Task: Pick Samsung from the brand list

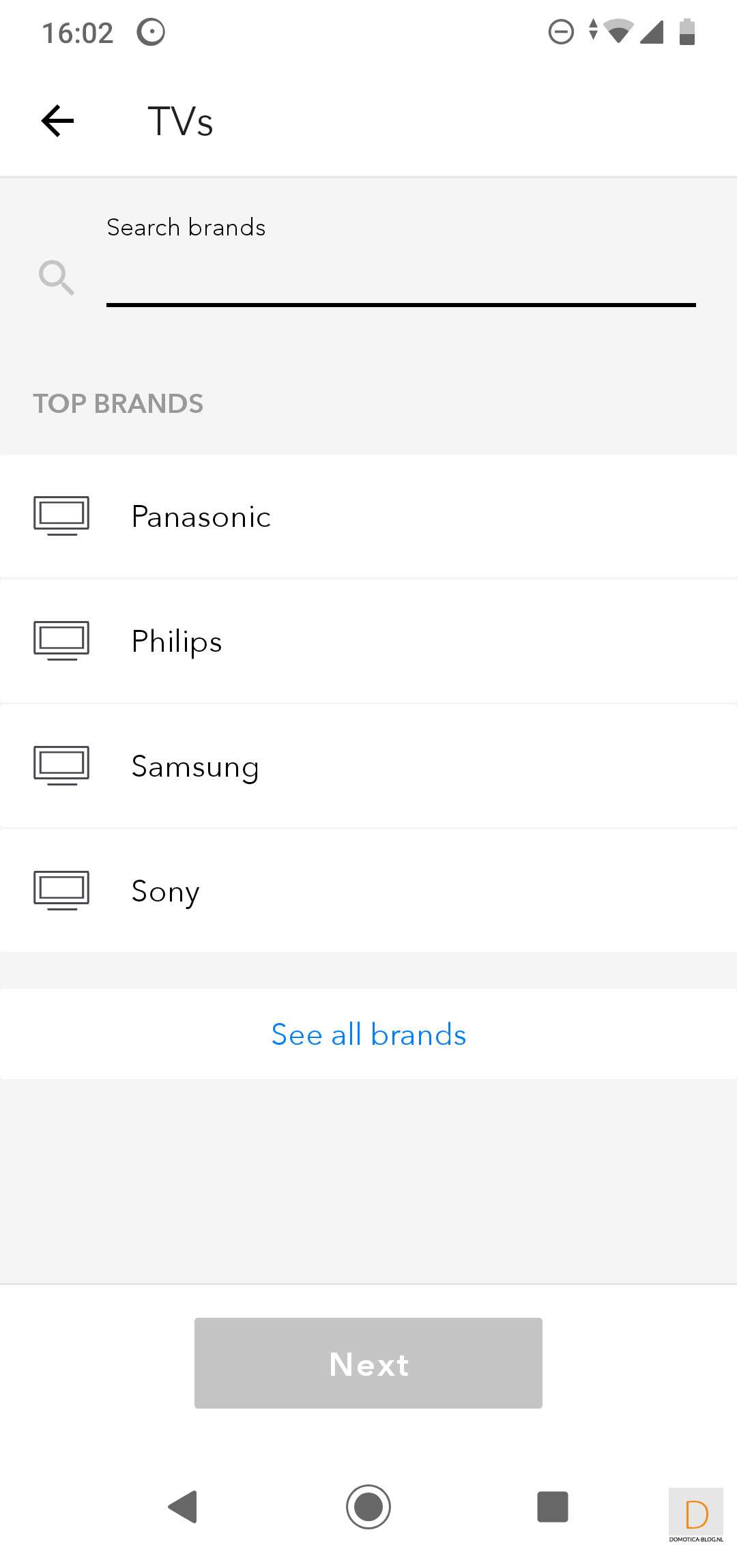Action: point(195,766)
